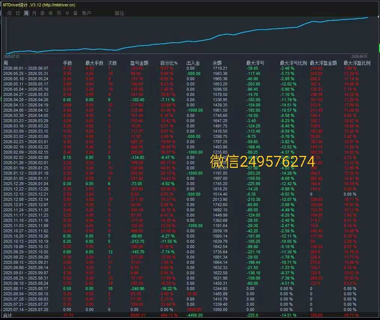This screenshot has height=320, width=380.
Task: Click the 1000.00 balance in the last week row
Action: [x=220, y=310]
